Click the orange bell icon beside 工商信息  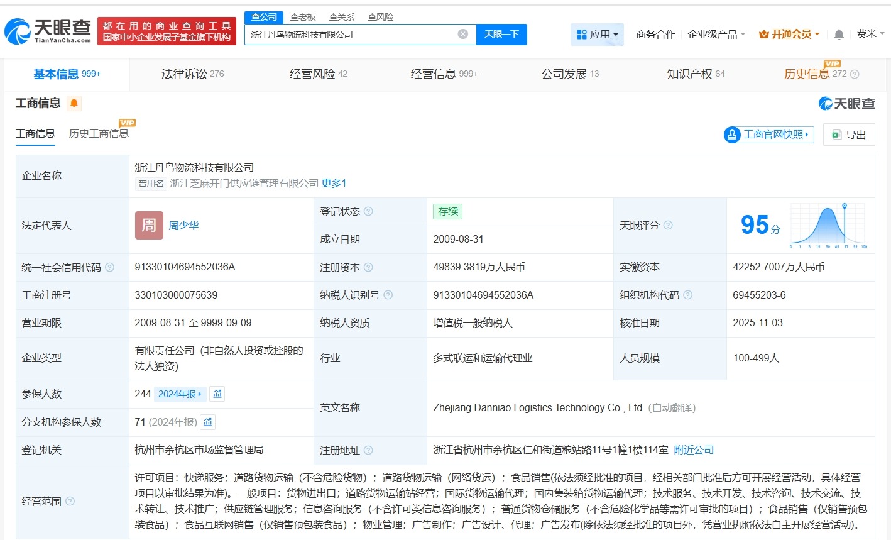click(x=74, y=103)
